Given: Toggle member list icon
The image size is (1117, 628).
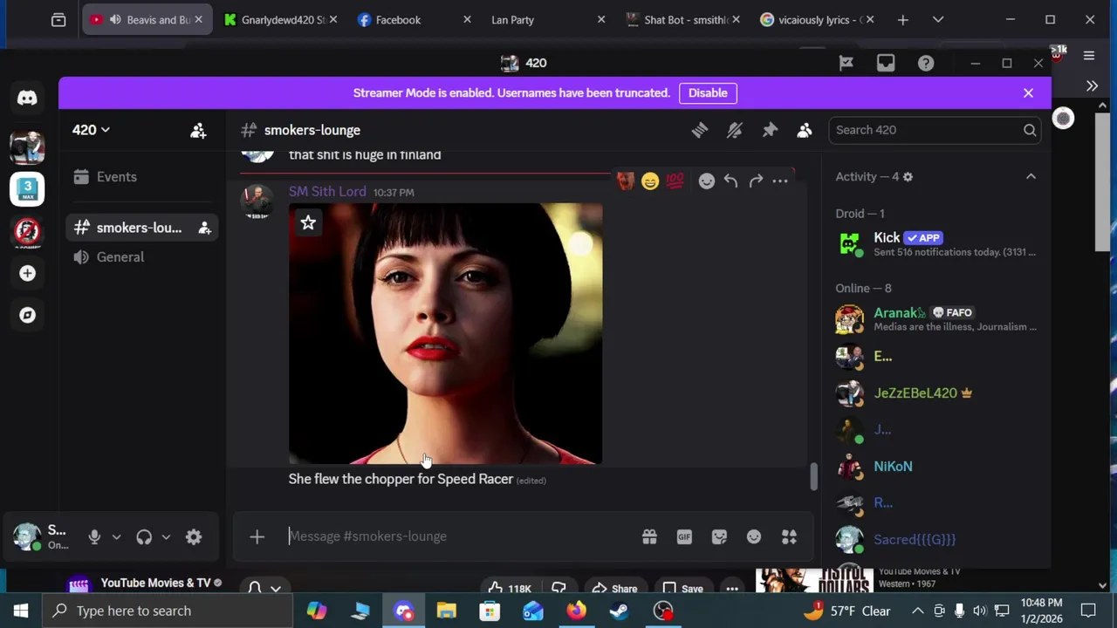Looking at the screenshot, I should [x=805, y=130].
